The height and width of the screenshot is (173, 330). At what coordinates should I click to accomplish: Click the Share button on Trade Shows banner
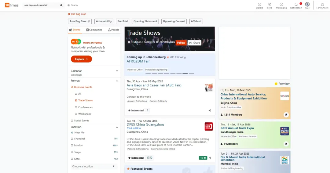coord(194,43)
